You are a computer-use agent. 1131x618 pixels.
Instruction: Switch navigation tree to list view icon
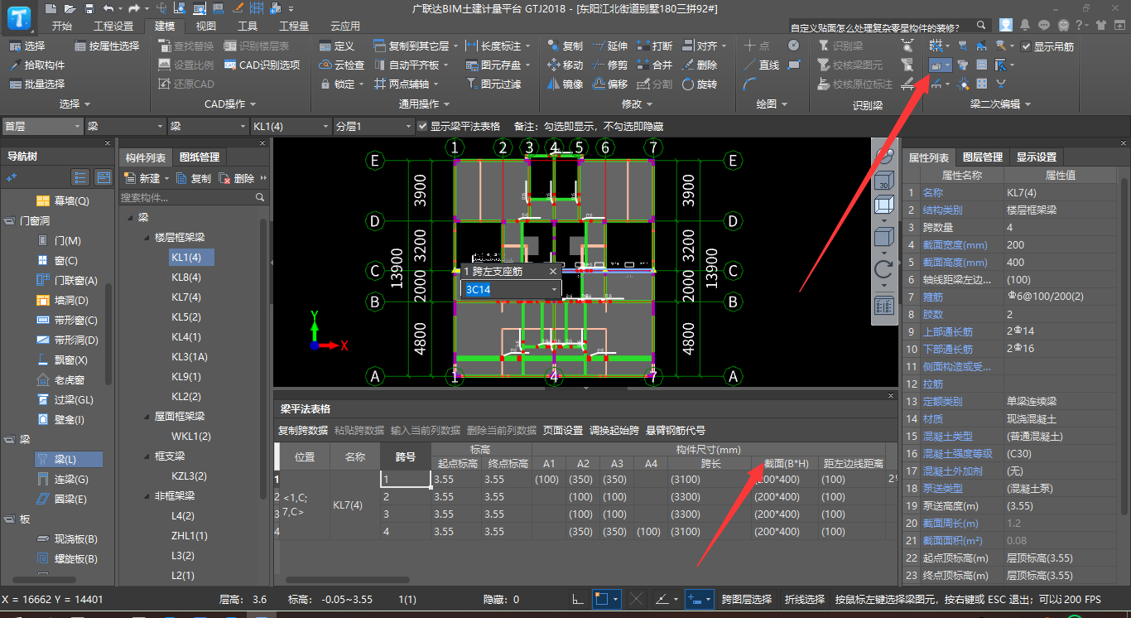(x=80, y=177)
